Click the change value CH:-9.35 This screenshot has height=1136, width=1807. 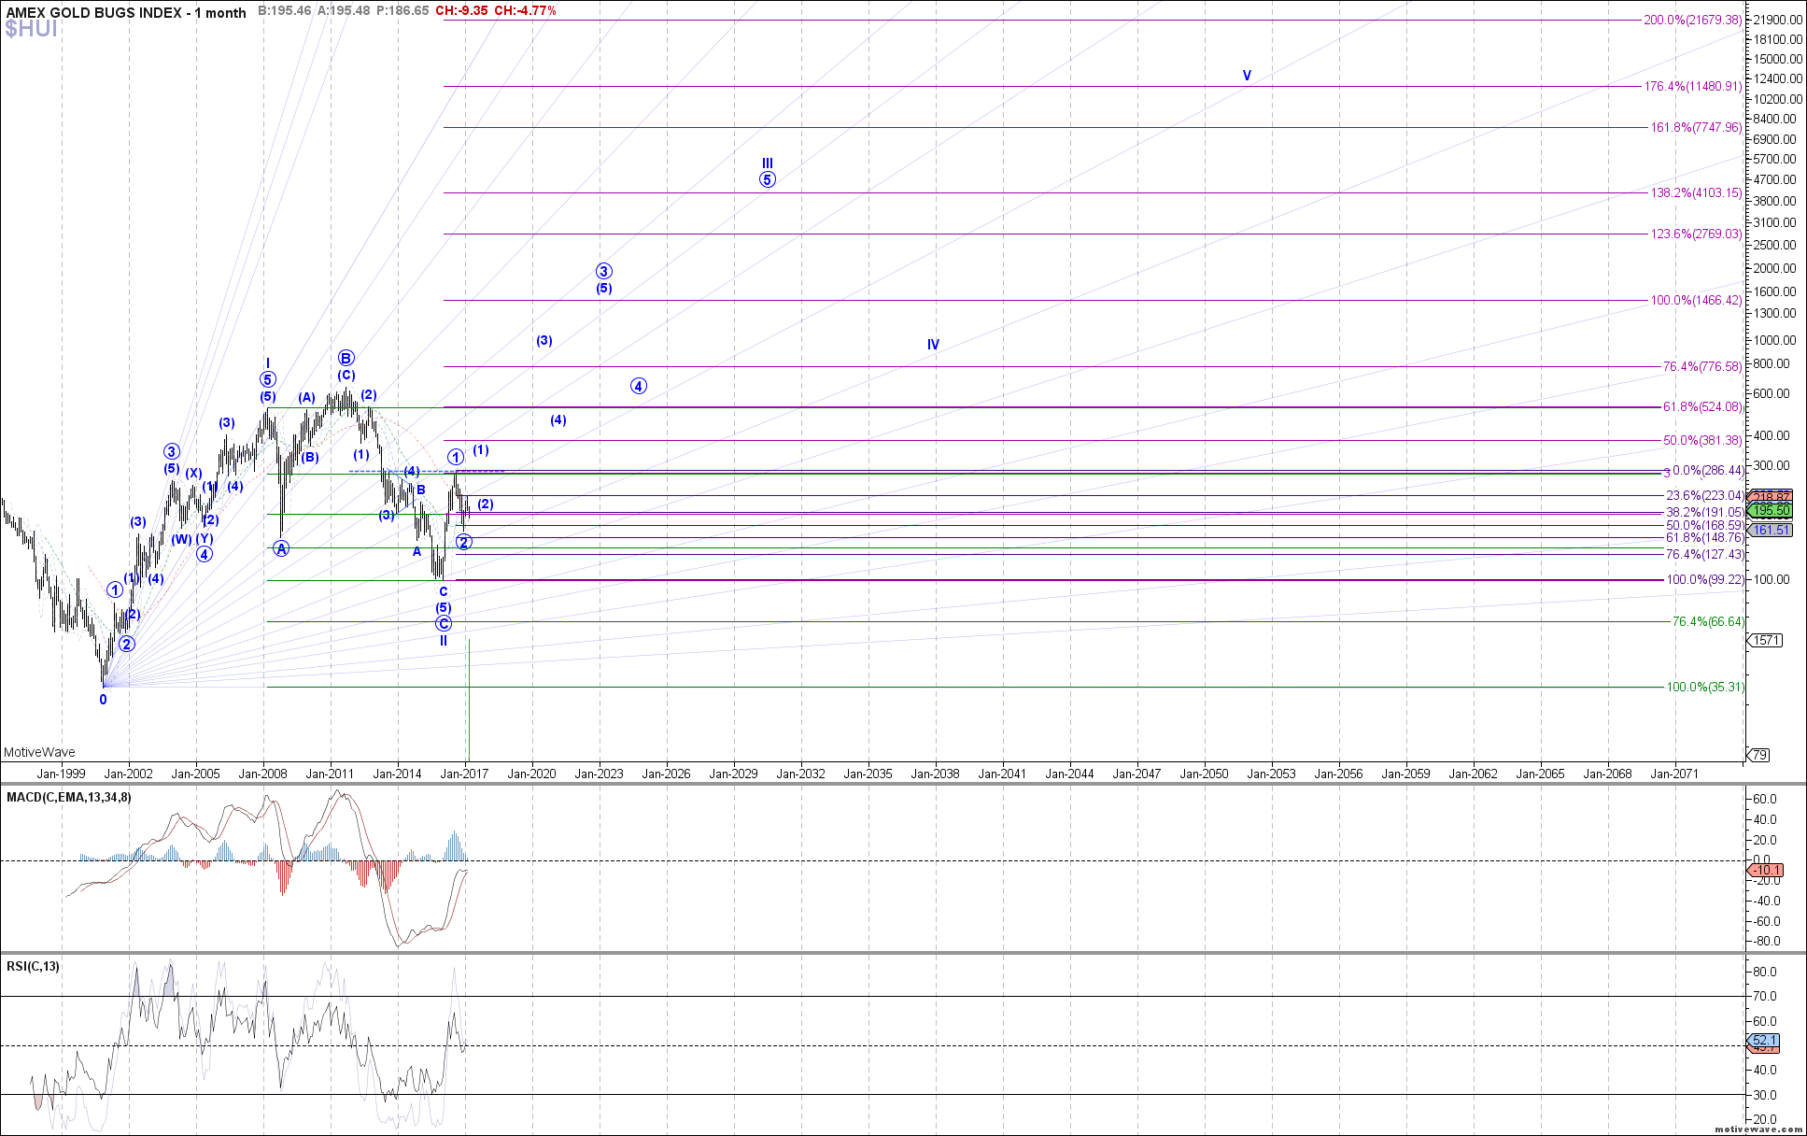click(x=462, y=11)
